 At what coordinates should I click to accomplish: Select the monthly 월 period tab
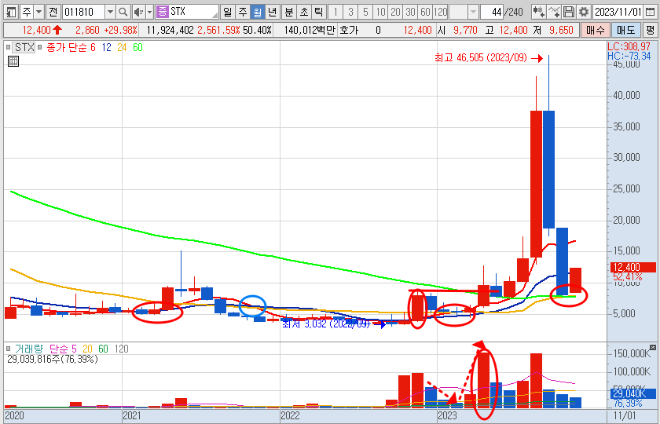(x=258, y=12)
